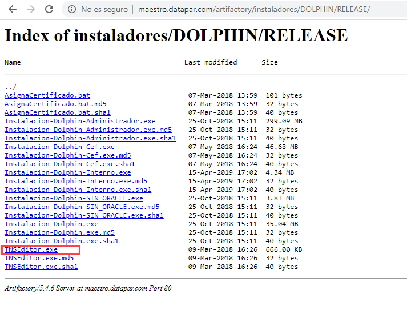Click date '07-May-2018 16:24' of Cef.exe
Image resolution: width=407 pixels, height=318 pixels.
[x=223, y=147]
